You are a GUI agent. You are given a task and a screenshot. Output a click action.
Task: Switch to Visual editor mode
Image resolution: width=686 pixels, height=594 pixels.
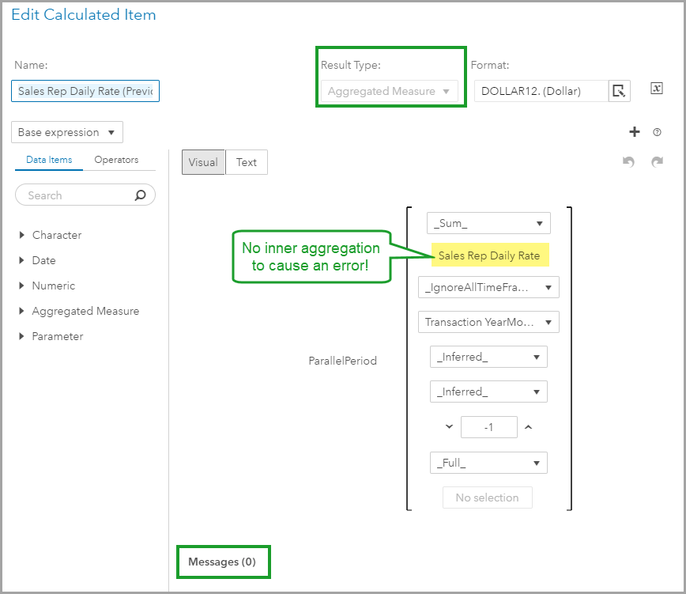coord(203,162)
